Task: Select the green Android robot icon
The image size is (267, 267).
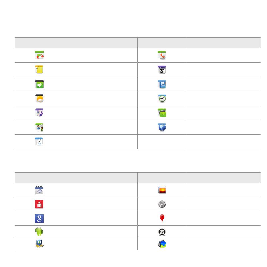Action: [39, 232]
